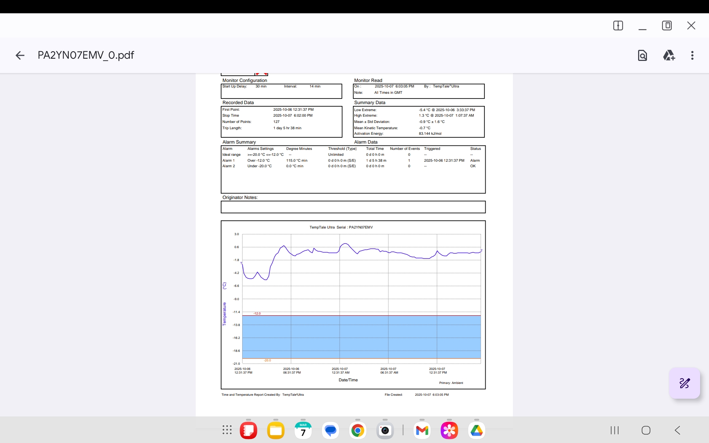This screenshot has height=443, width=709.
Task: Toggle split-screen window mode icon
Action: (618, 25)
